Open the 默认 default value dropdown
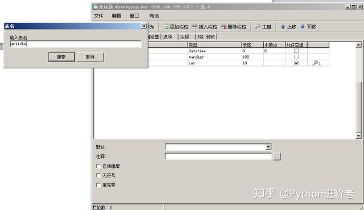The height and width of the screenshot is (210, 364). pyautogui.click(x=268, y=147)
